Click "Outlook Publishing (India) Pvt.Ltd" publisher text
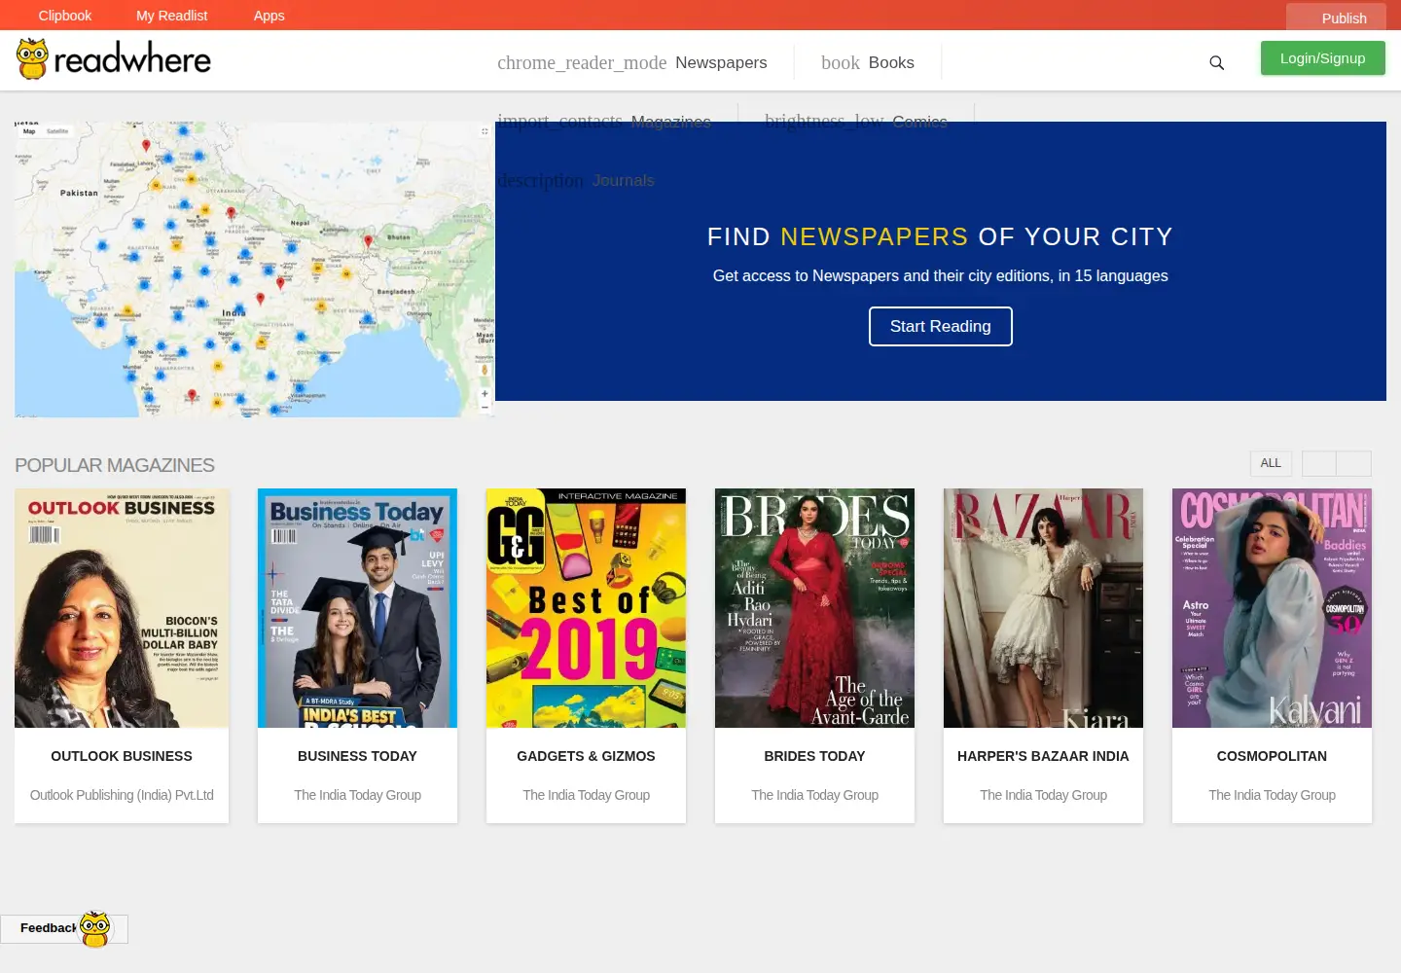Viewport: 1401px width, 973px height. [x=122, y=795]
